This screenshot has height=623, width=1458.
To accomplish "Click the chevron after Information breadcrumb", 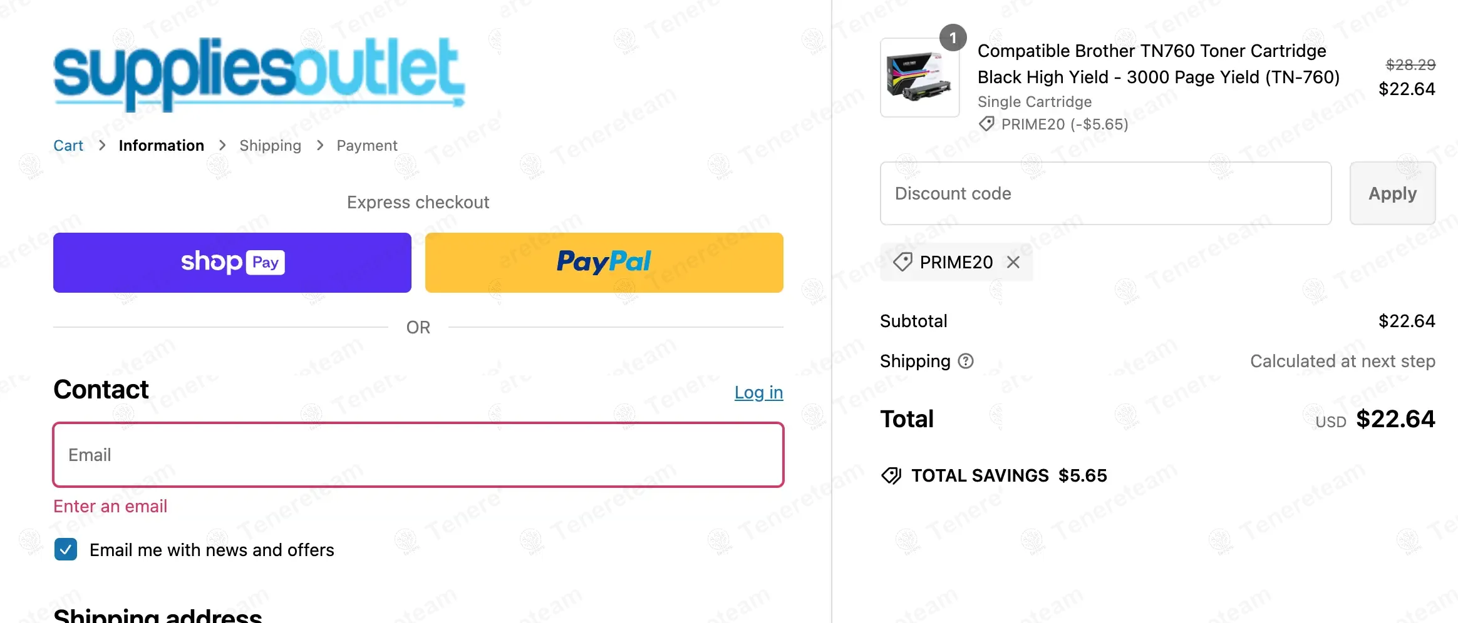I will click(222, 146).
